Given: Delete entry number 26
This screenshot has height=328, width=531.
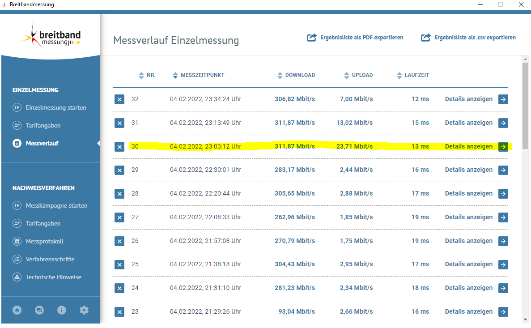Looking at the screenshot, I should [x=119, y=241].
